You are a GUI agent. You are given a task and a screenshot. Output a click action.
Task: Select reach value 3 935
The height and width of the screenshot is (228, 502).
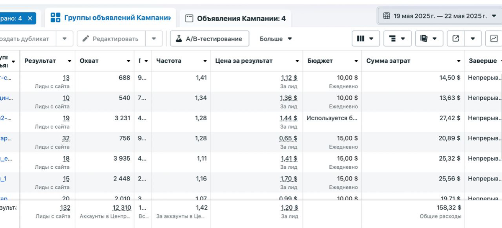[x=122, y=158]
